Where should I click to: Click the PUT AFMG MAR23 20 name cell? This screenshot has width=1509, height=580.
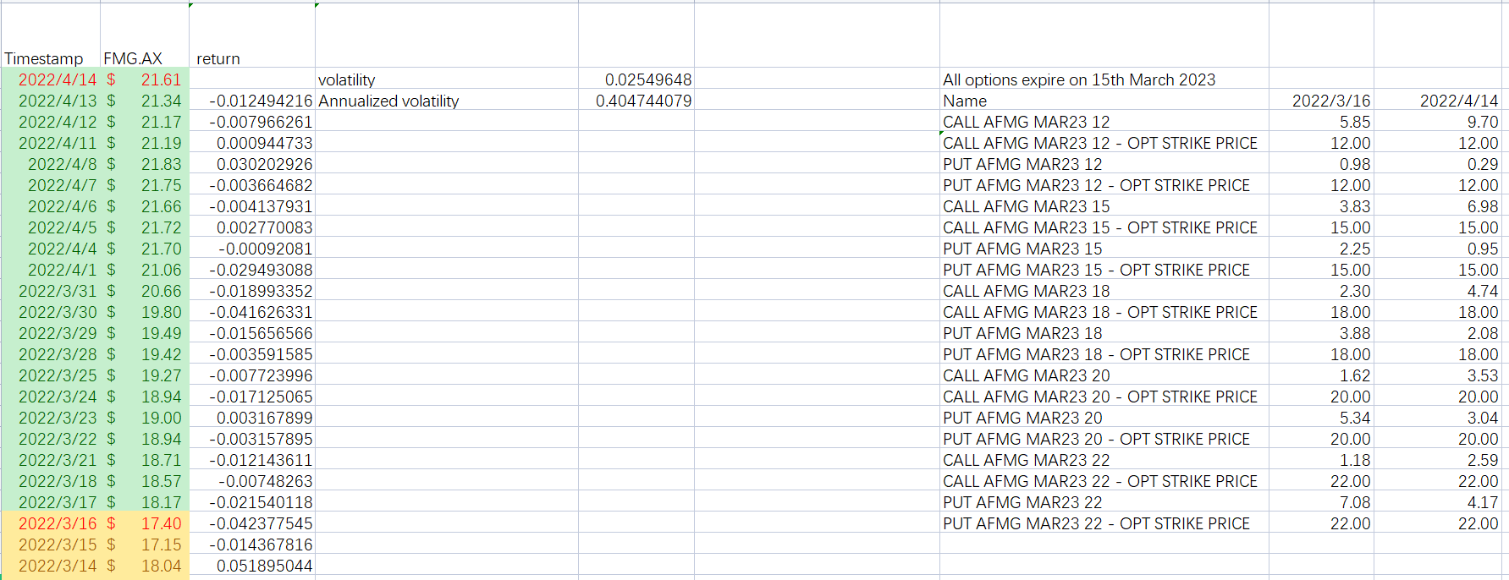[1104, 418]
